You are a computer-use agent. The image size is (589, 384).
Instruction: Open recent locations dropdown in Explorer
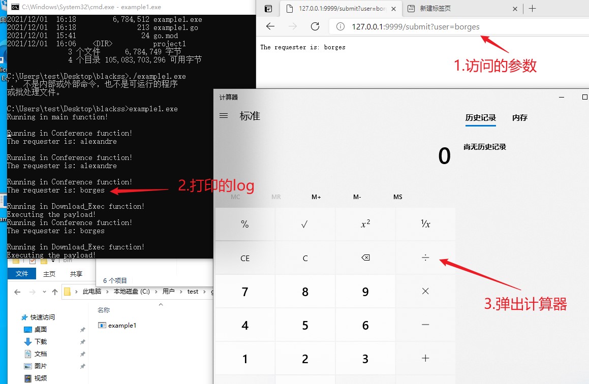(x=44, y=292)
